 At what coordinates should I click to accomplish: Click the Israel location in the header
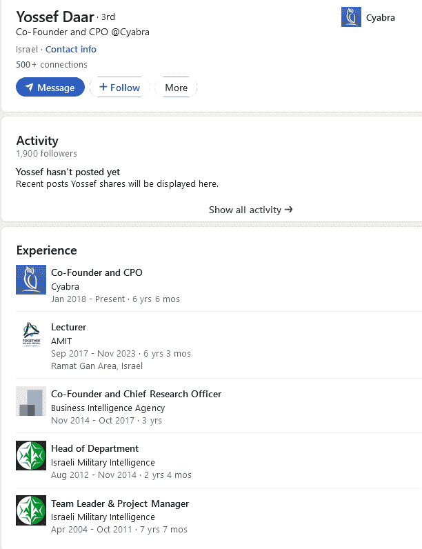27,50
